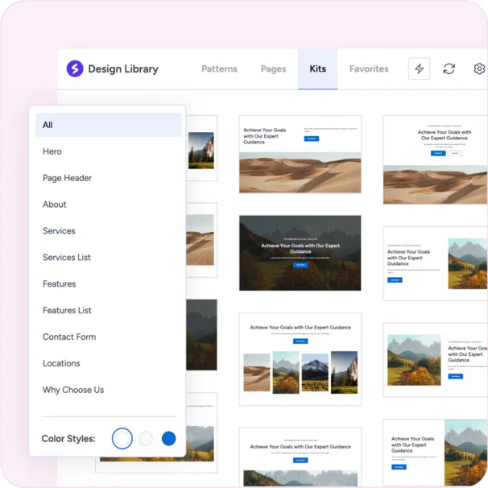Select the four-image gallery pattern thumbnail
This screenshot has height=488, width=488.
point(300,358)
